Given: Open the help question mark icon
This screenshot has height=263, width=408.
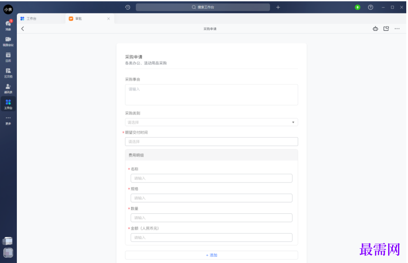Looking at the screenshot, I should tap(370, 7).
